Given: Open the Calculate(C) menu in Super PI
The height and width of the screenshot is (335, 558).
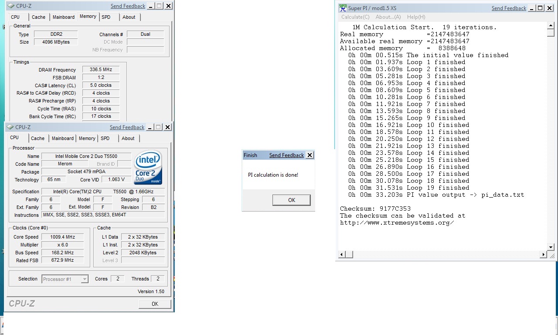Looking at the screenshot, I should coord(355,17).
